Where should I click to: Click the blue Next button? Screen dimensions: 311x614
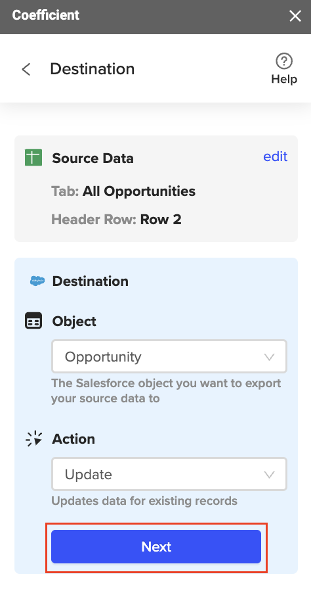(156, 547)
